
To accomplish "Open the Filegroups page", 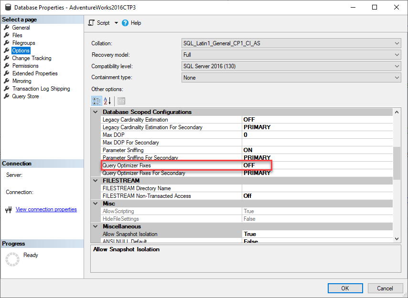I will coord(24,43).
